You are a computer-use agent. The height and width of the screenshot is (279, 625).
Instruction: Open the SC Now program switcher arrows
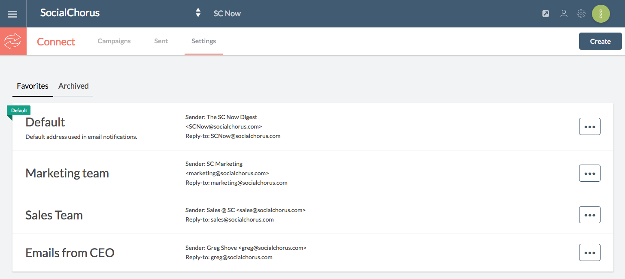pyautogui.click(x=198, y=13)
